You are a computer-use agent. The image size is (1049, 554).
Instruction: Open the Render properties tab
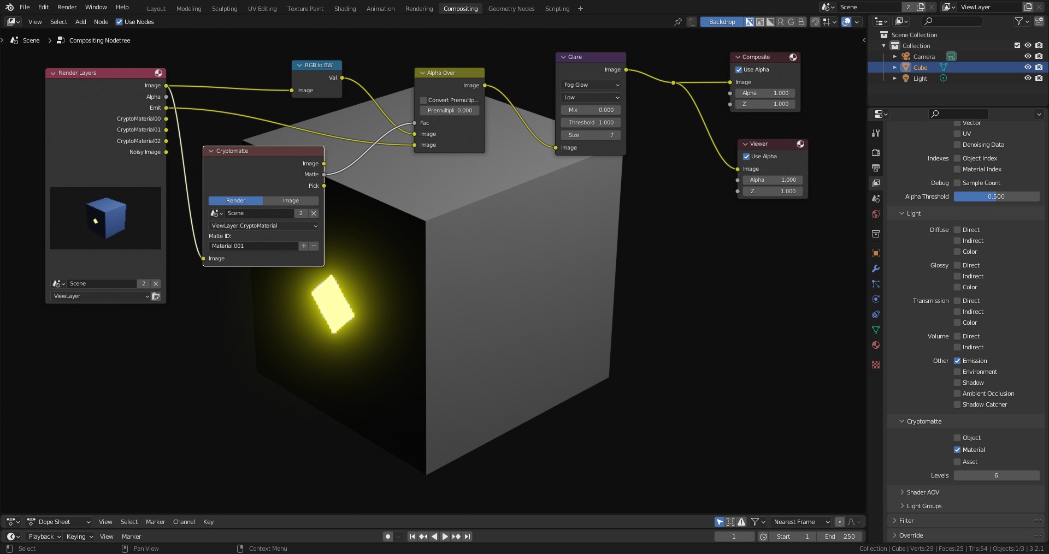click(876, 152)
